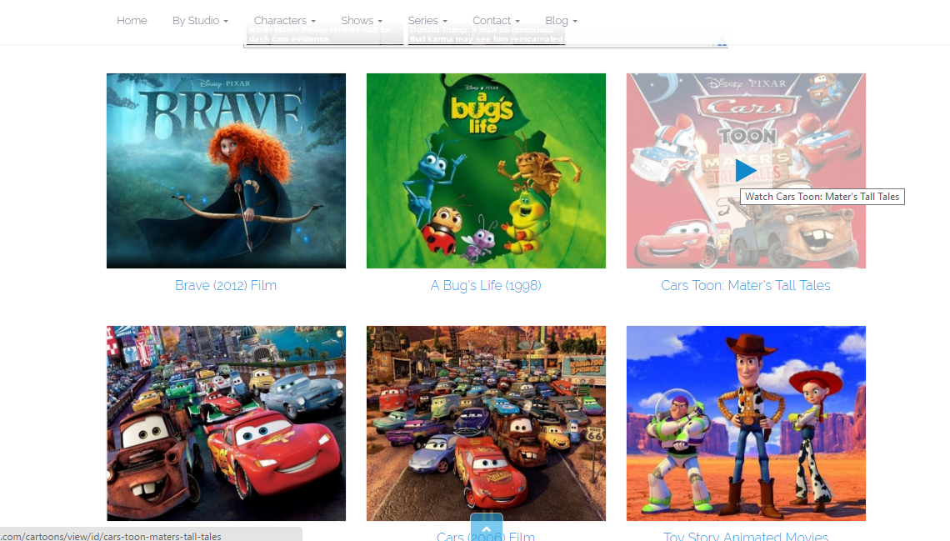This screenshot has height=541, width=950.
Task: Open the Contact dropdown
Action: tap(496, 20)
